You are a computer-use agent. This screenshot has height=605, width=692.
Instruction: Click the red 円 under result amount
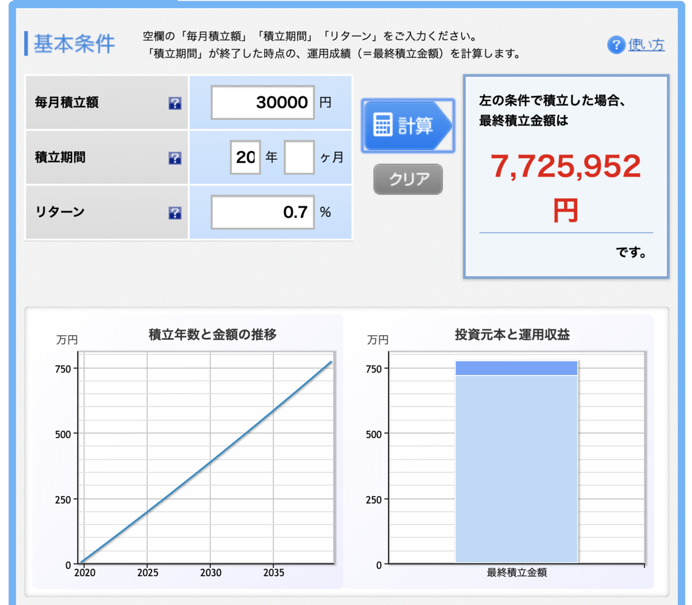coord(566,211)
